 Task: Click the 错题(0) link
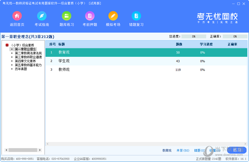[199, 150]
